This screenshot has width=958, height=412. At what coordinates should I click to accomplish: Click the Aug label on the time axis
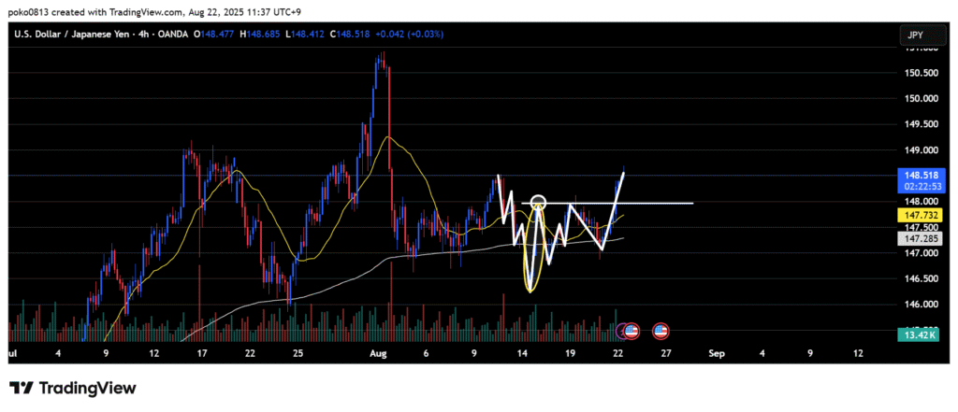click(377, 354)
